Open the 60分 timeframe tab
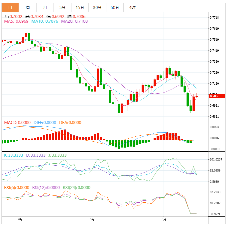This screenshot has height=227, width=226. point(115,7)
